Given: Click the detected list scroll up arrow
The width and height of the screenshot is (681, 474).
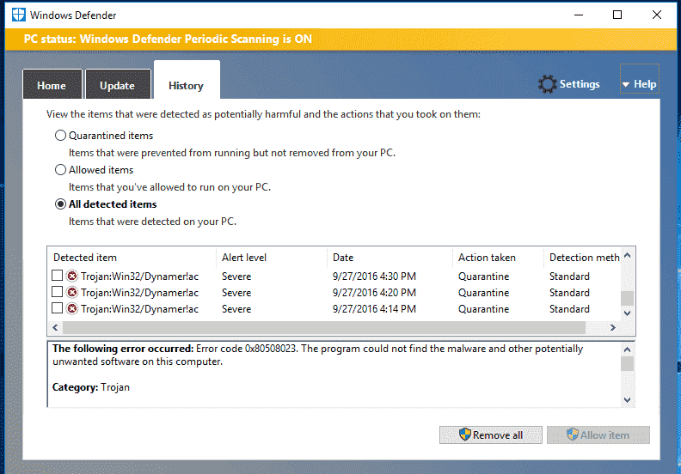Looking at the screenshot, I should pyautogui.click(x=627, y=255).
